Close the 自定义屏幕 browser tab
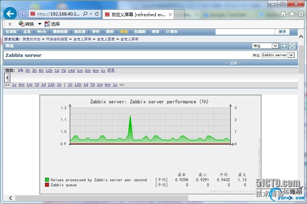Screen dimensions: 307x204 (170, 14)
